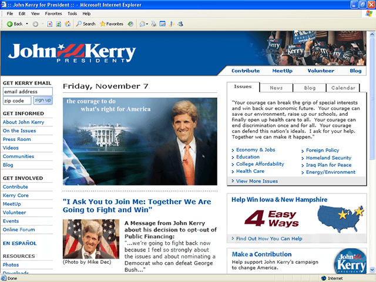Go Back using the green arrow button
This screenshot has width=376, height=282.
[14, 24]
